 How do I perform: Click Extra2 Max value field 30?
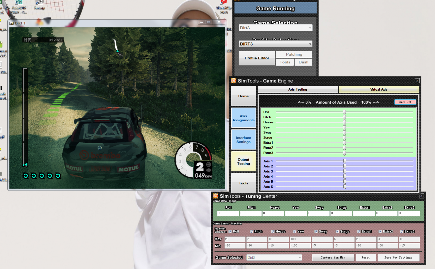387,239
